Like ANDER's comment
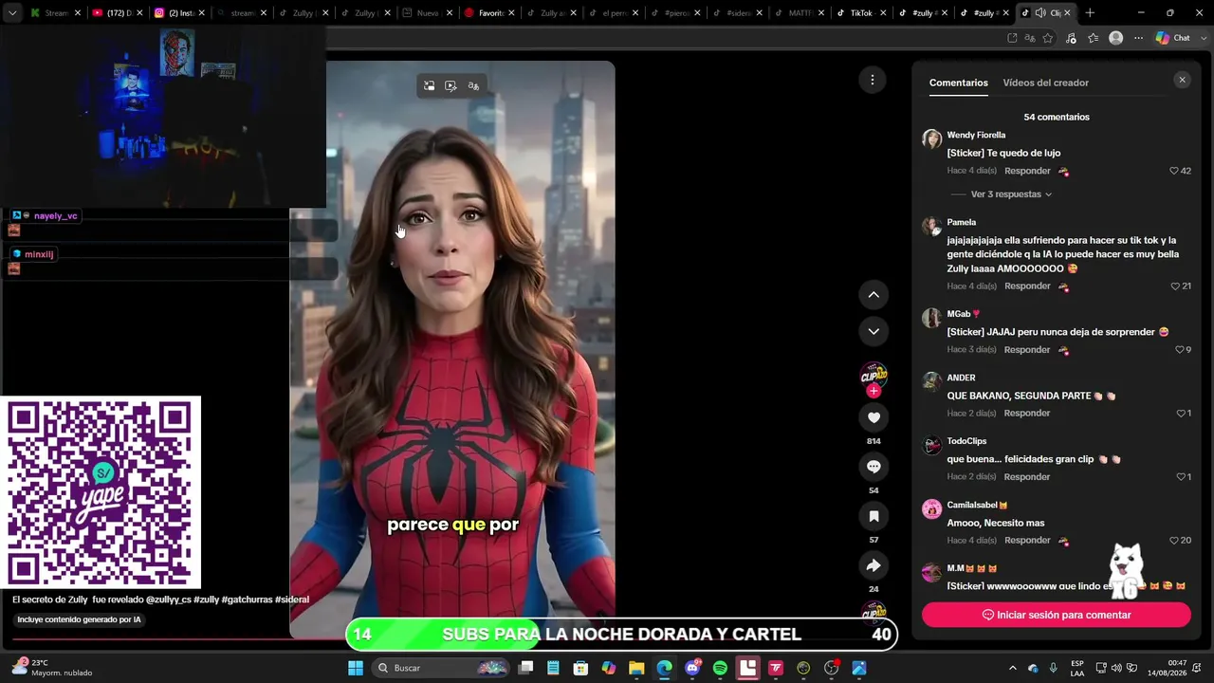The image size is (1214, 683). [1183, 414]
